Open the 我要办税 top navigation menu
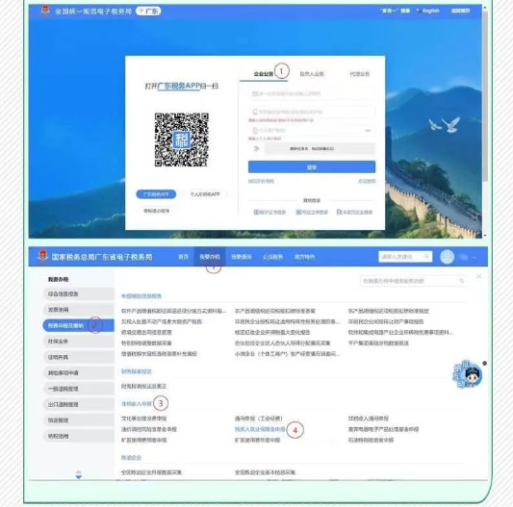Image resolution: width=513 pixels, height=507 pixels. (x=210, y=257)
